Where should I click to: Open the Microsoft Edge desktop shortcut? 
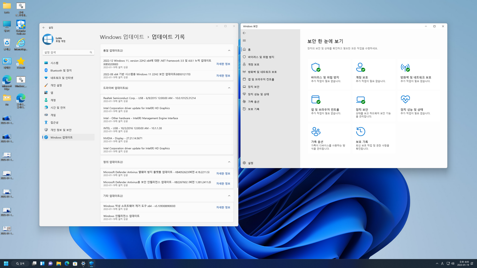pos(7,83)
